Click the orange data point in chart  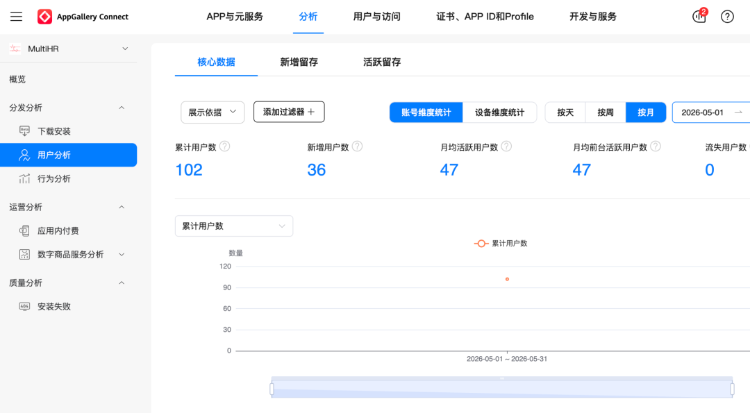[507, 279]
